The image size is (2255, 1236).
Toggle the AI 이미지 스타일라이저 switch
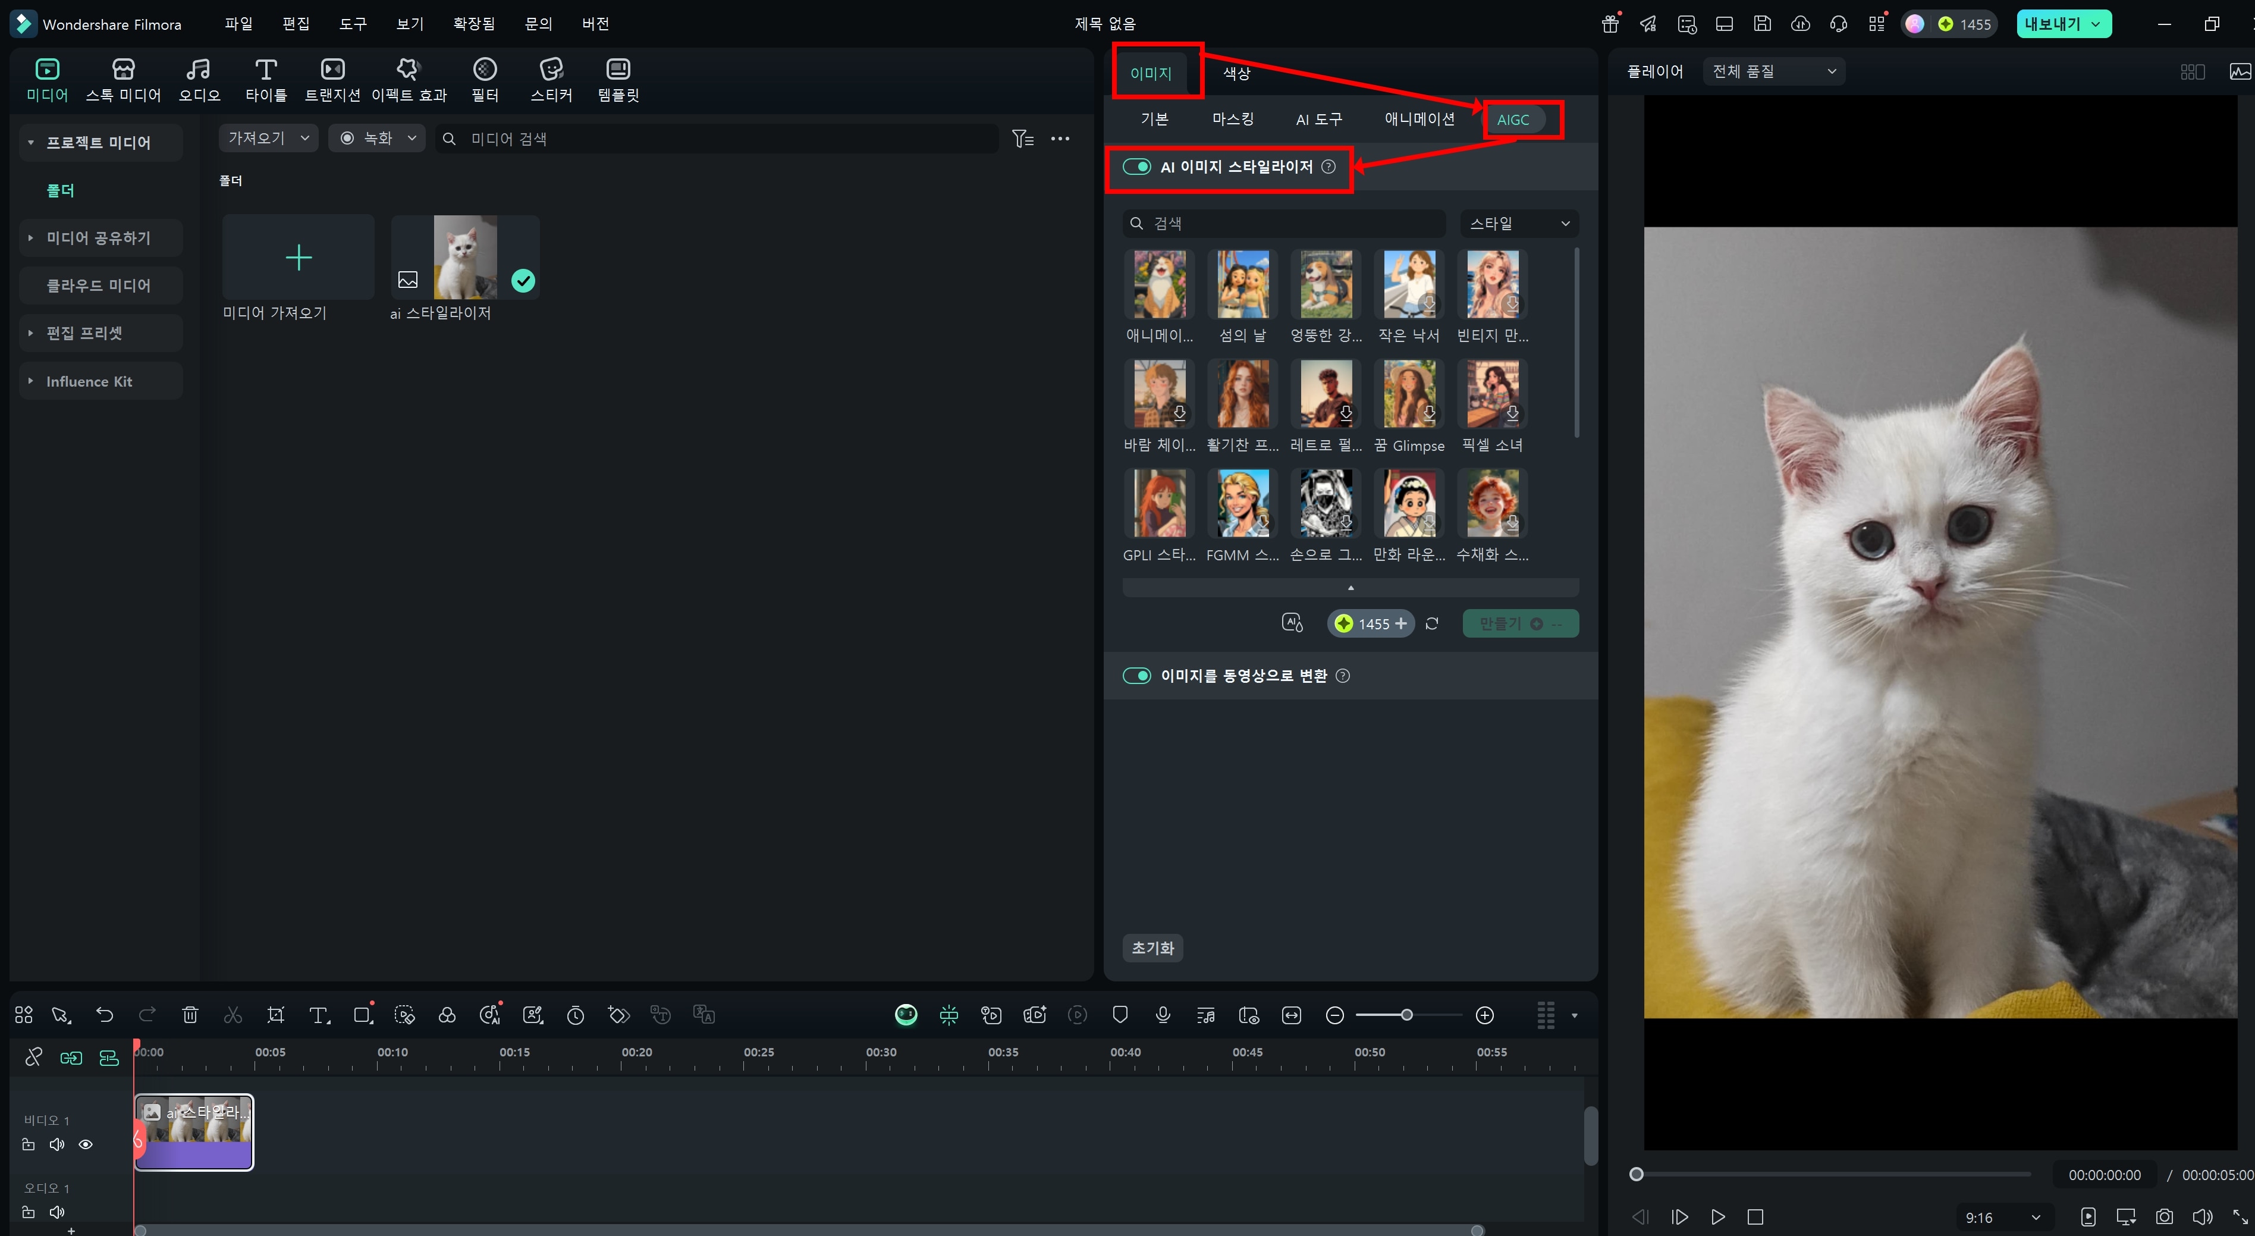1136,167
